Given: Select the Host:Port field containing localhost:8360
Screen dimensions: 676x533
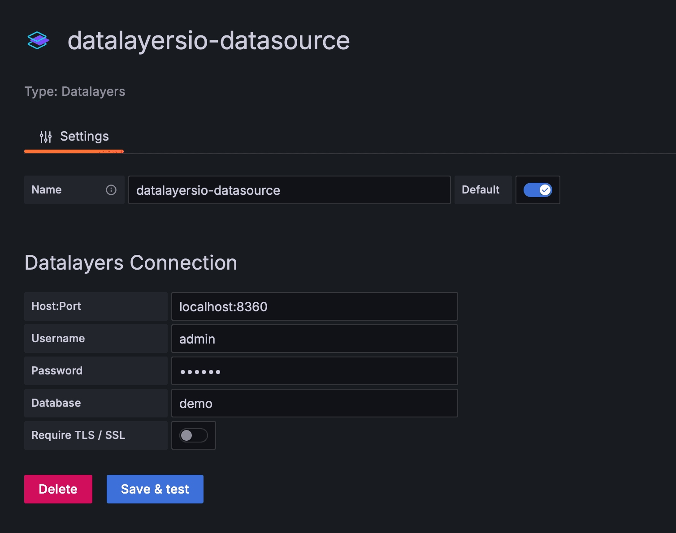Looking at the screenshot, I should [314, 306].
